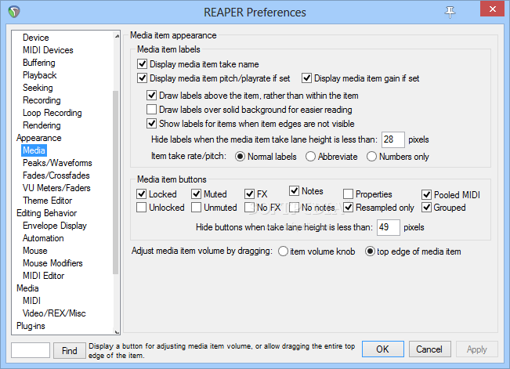Click the preferences search input field
The image size is (510, 369).
pyautogui.click(x=31, y=350)
